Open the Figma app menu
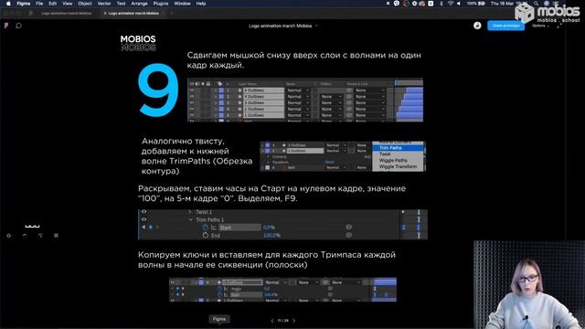The height and width of the screenshot is (329, 585). [24, 4]
